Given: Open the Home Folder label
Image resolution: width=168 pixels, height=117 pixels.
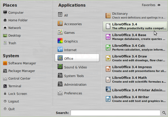Looking at the screenshot, I should tap(18, 20).
